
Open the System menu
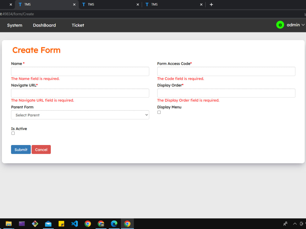coord(15,25)
